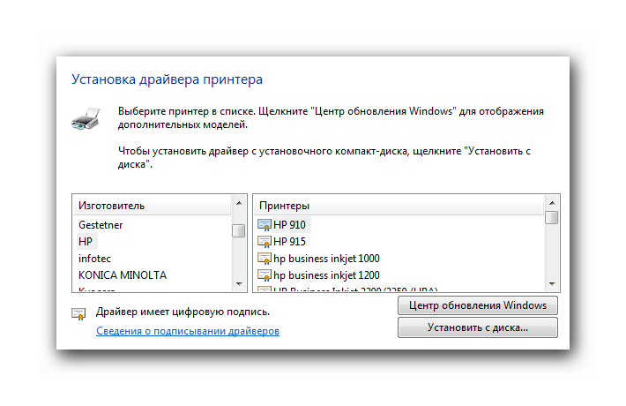626x406 pixels.
Task: Choose KONICA MINOLTA as manufacturer
Action: (123, 275)
